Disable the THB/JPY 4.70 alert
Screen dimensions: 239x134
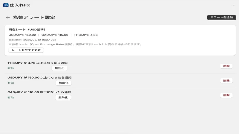pyautogui.click(x=59, y=68)
